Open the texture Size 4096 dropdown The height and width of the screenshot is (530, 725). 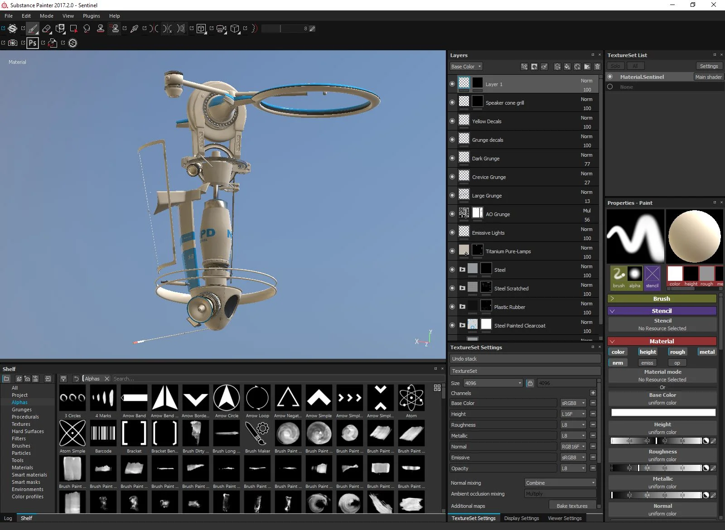tap(493, 383)
